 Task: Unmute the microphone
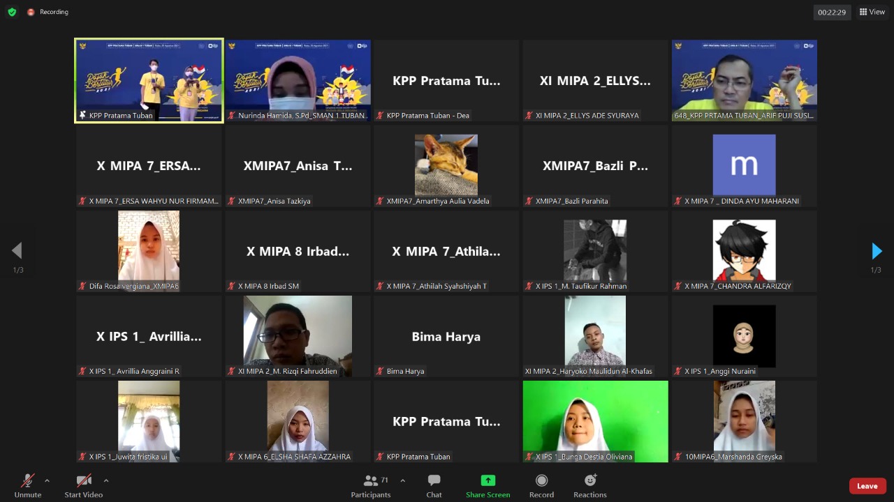click(28, 486)
